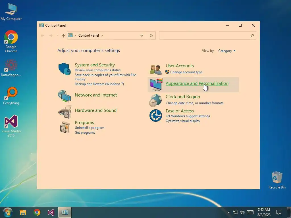
Task: Open the Ease of Access icon
Action: 156,116
